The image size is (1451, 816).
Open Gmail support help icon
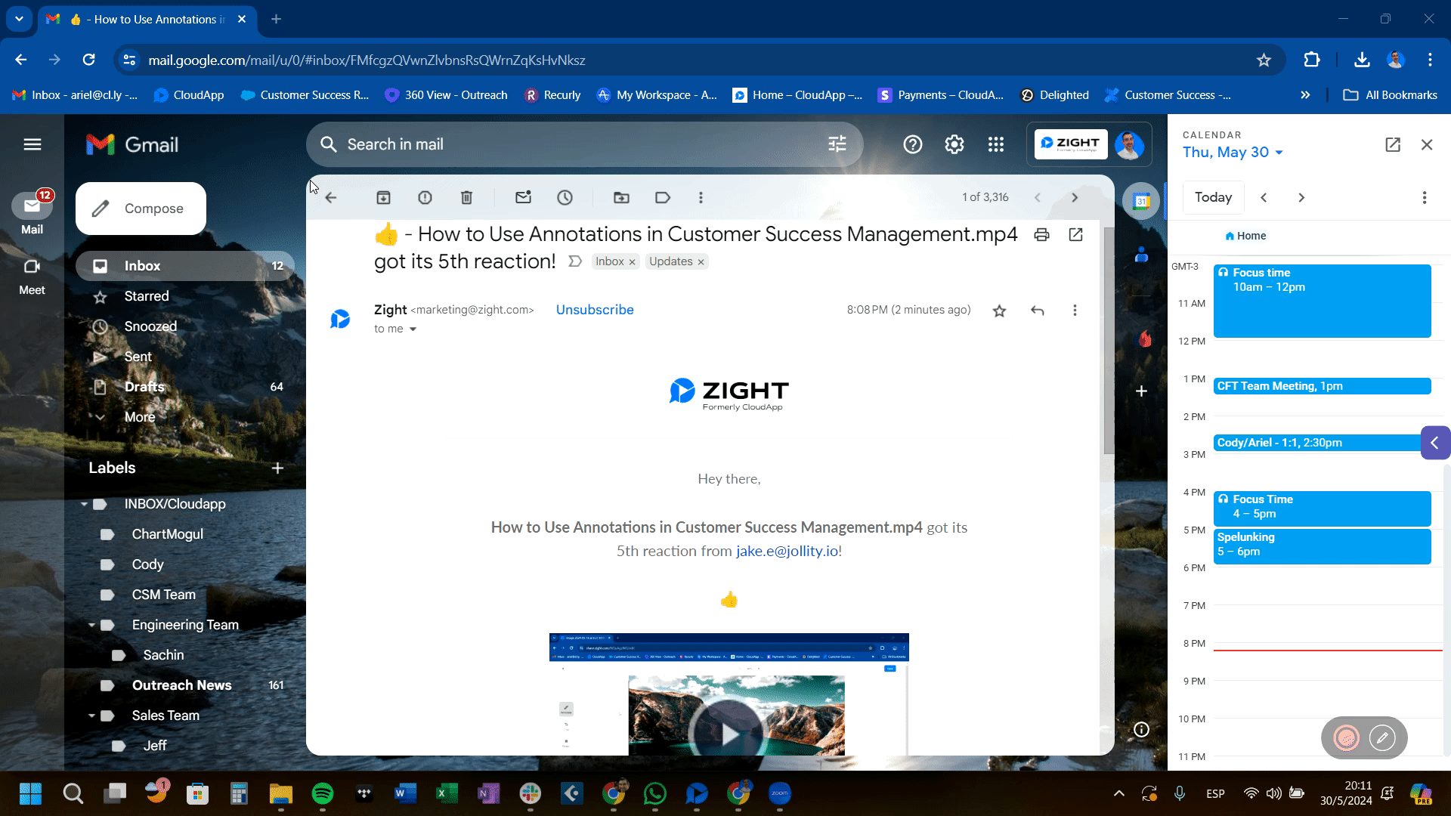[913, 144]
